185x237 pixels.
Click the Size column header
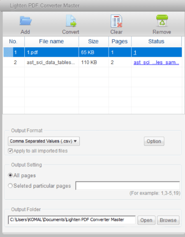pos(93,42)
